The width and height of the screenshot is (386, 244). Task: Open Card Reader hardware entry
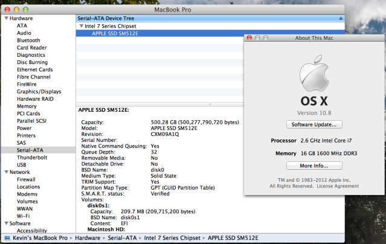tap(32, 48)
